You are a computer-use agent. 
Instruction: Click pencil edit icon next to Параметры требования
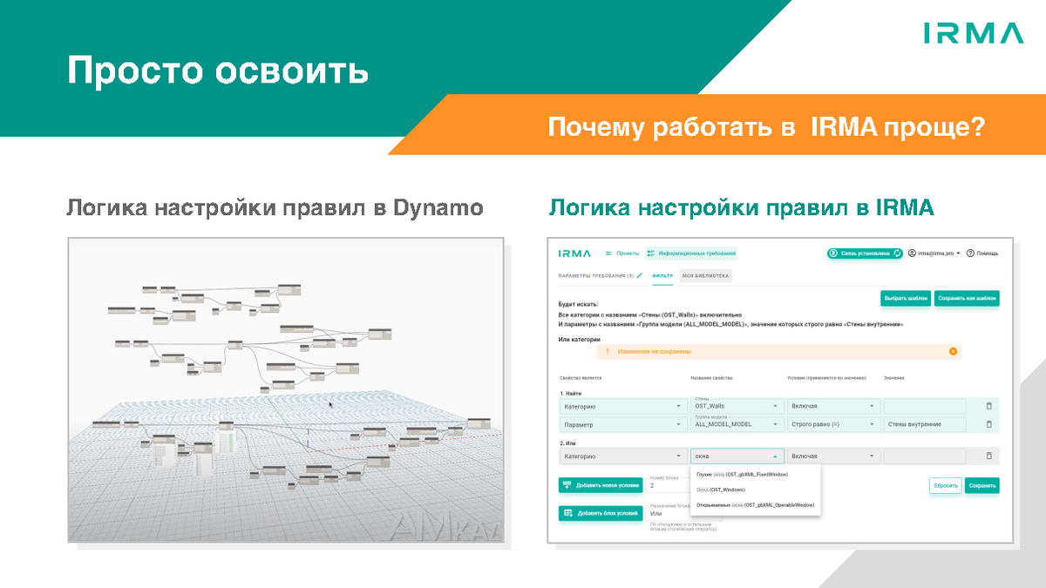(x=639, y=275)
